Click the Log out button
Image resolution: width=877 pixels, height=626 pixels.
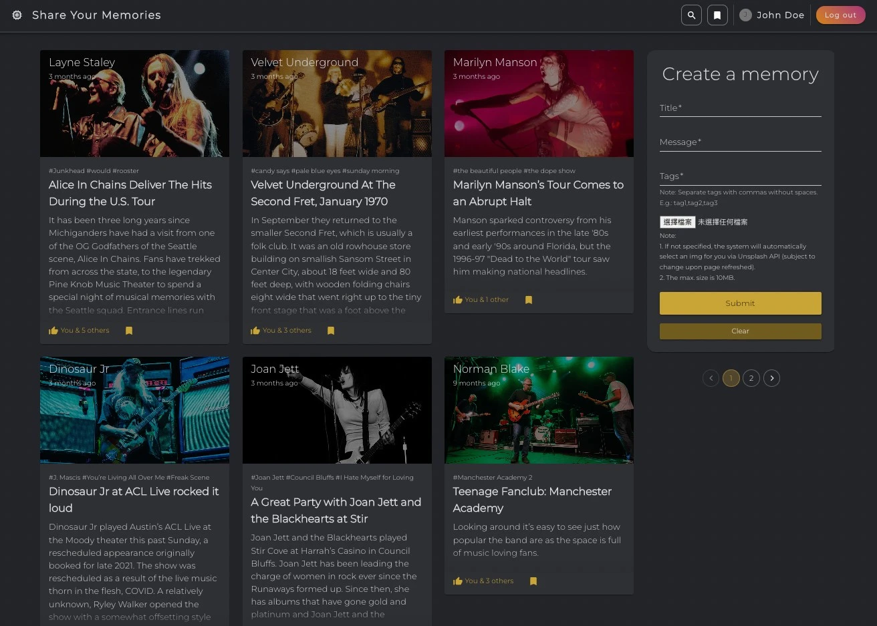pos(840,15)
